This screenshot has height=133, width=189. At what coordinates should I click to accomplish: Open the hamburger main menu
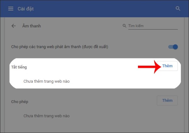pyautogui.click(x=11, y=9)
